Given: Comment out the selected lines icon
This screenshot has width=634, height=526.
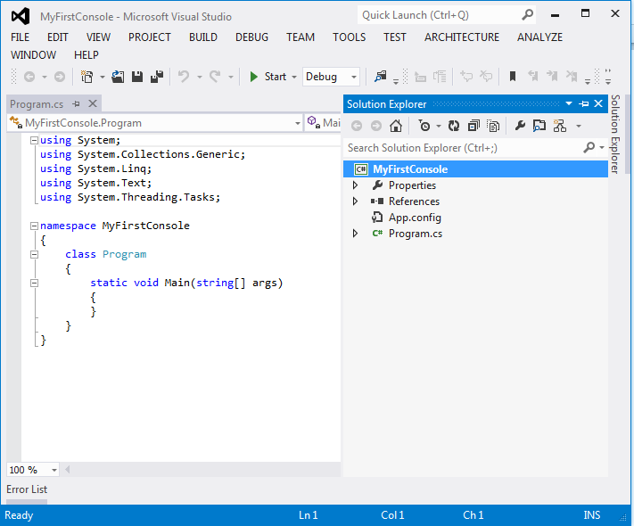Looking at the screenshot, I should (466, 76).
